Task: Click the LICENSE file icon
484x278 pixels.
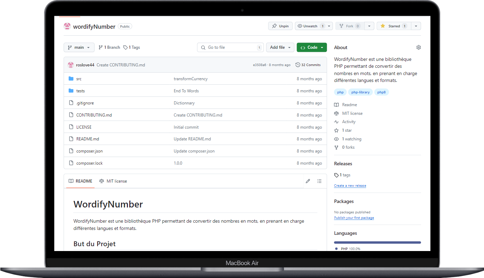Action: 71,127
